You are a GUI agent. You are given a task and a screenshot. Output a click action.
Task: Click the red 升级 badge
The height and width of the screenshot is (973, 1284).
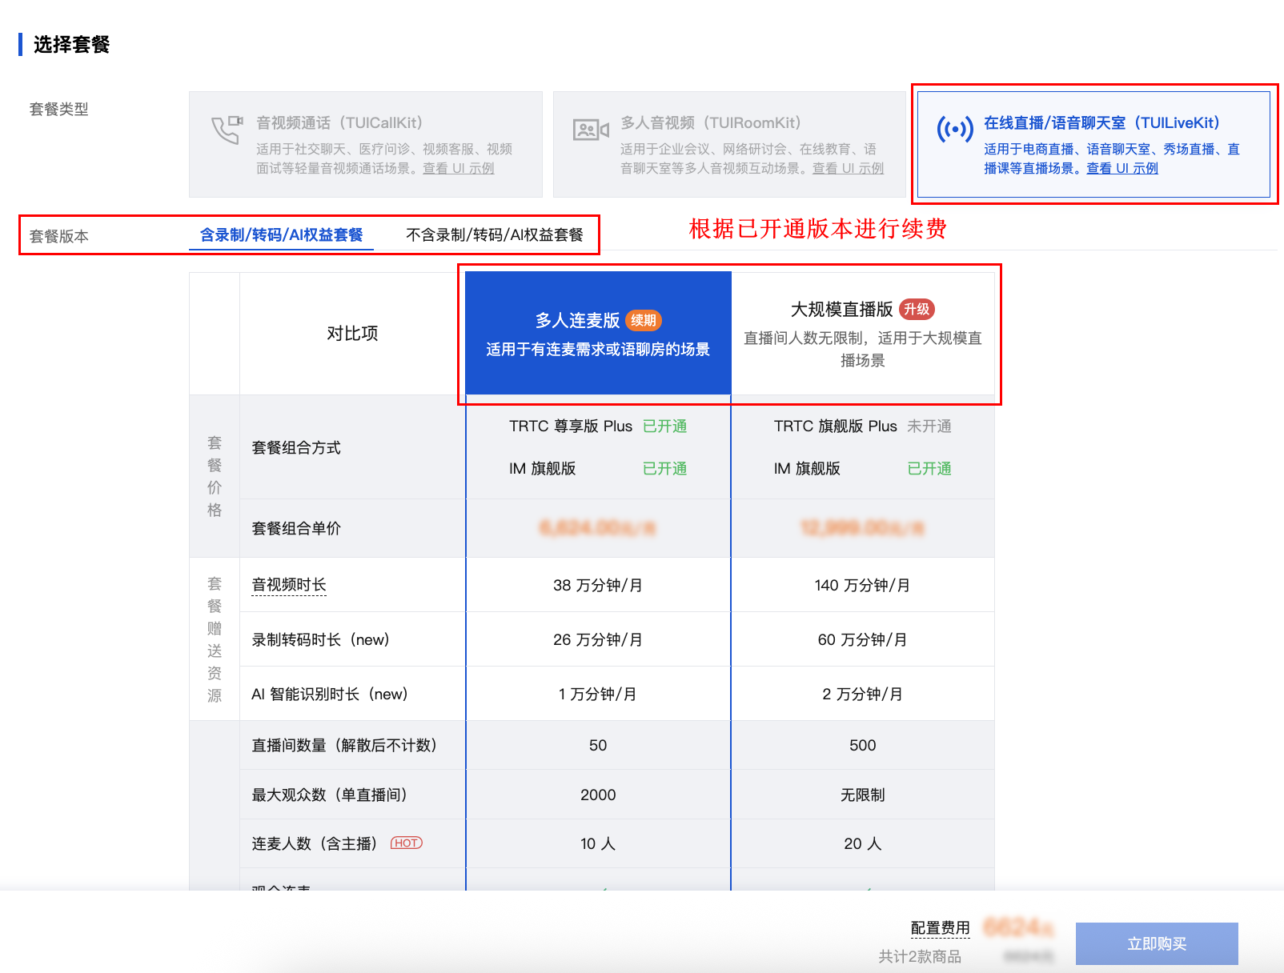pos(917,310)
